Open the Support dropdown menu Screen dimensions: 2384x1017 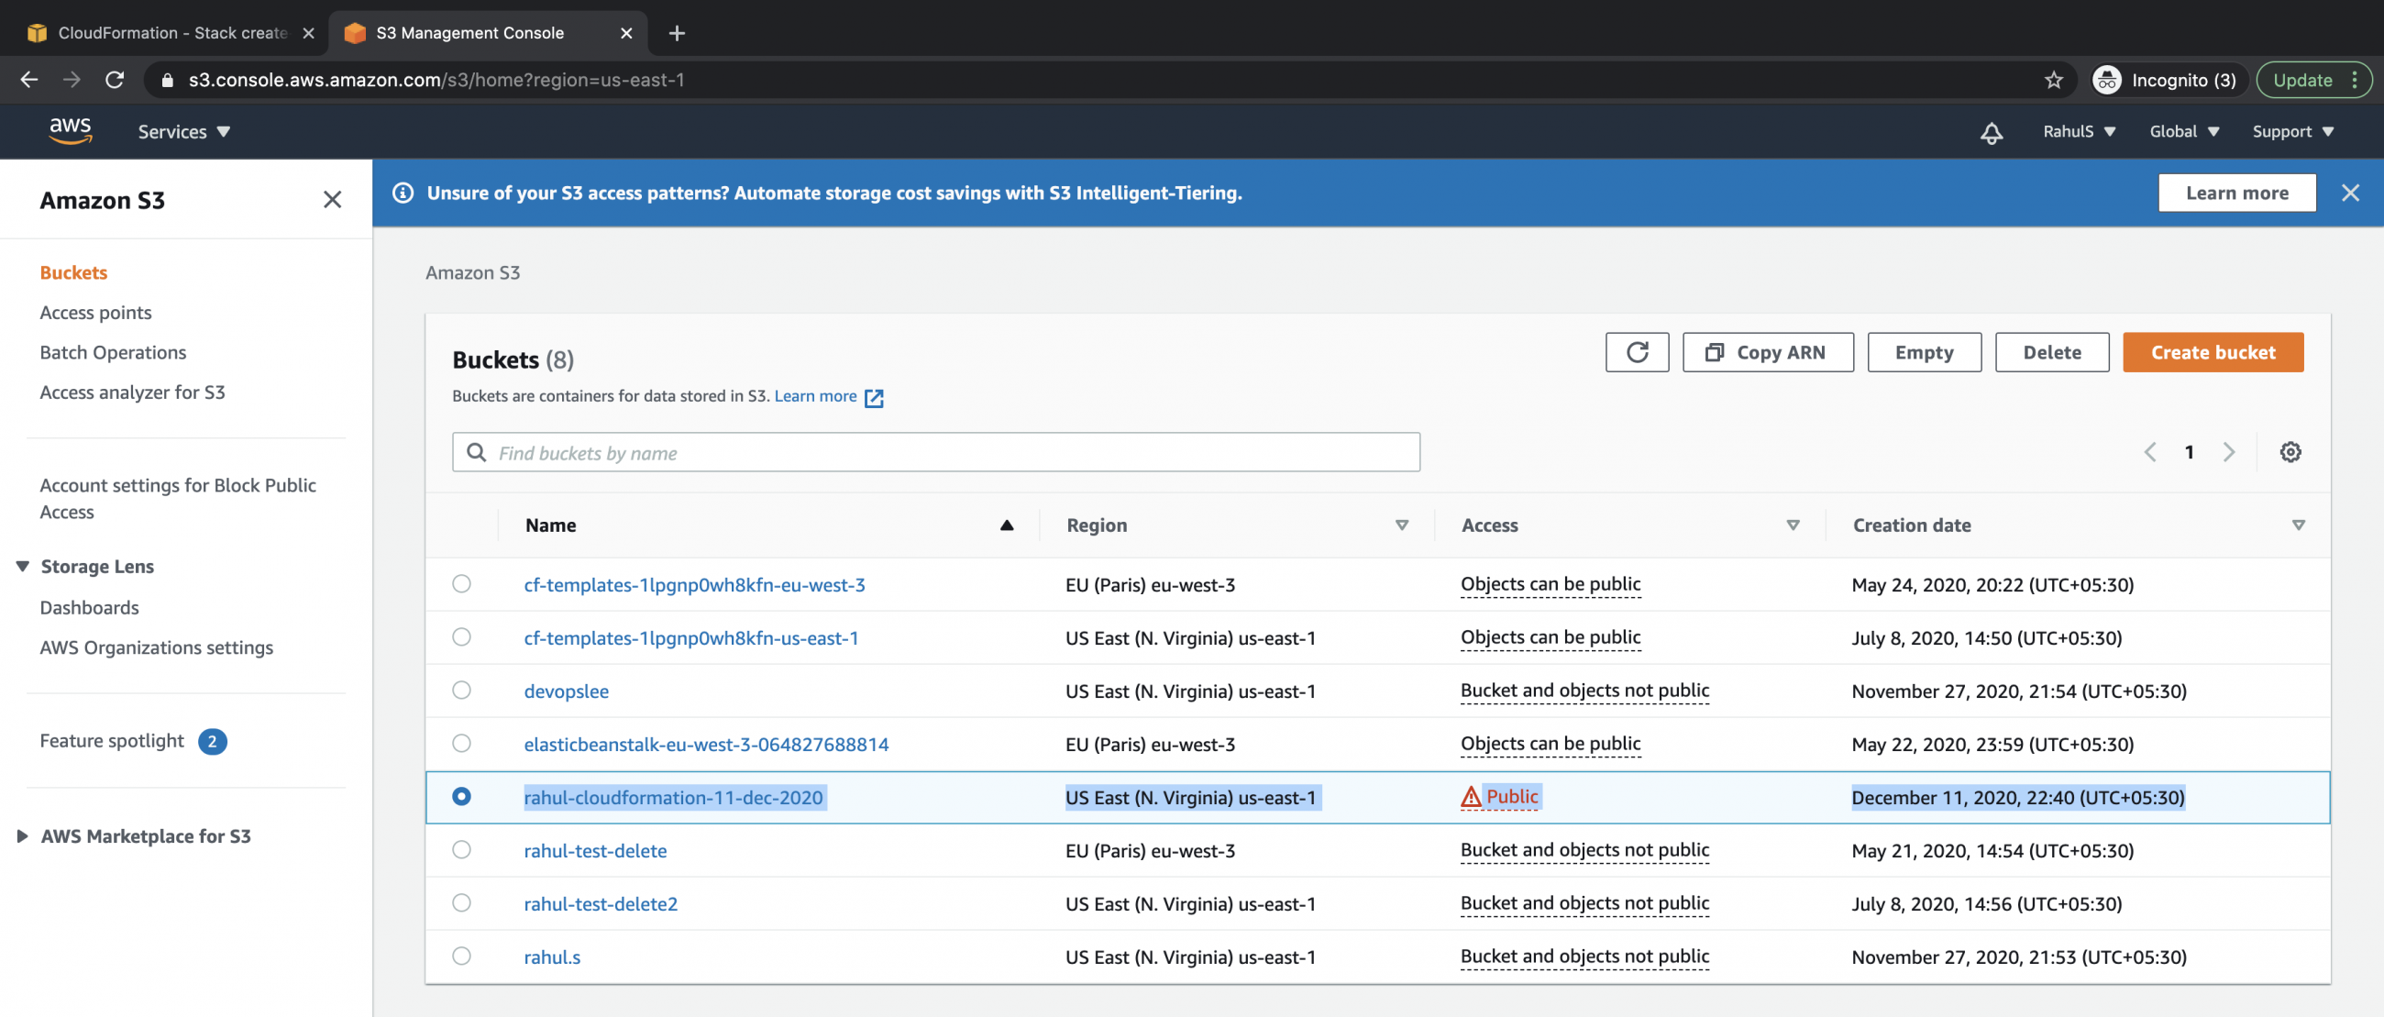tap(2292, 132)
